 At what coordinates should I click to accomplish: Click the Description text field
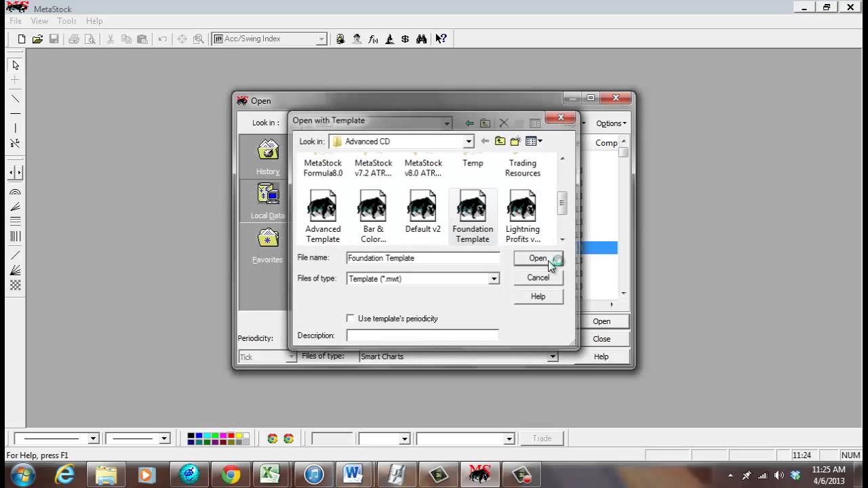click(422, 335)
